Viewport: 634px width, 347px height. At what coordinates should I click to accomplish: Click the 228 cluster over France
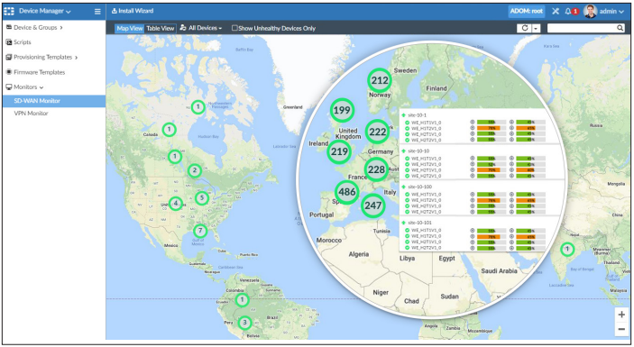click(x=376, y=169)
